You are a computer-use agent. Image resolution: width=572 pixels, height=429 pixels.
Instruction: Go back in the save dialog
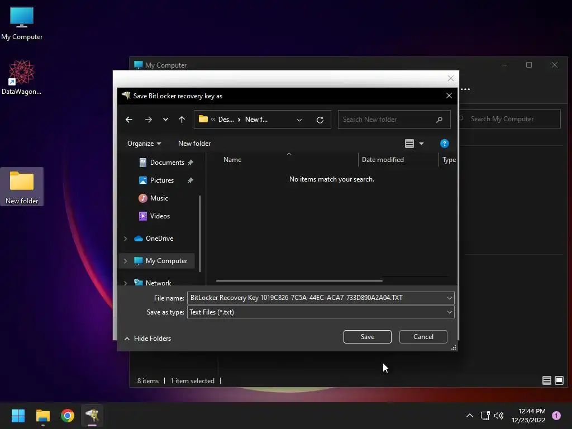click(x=129, y=120)
